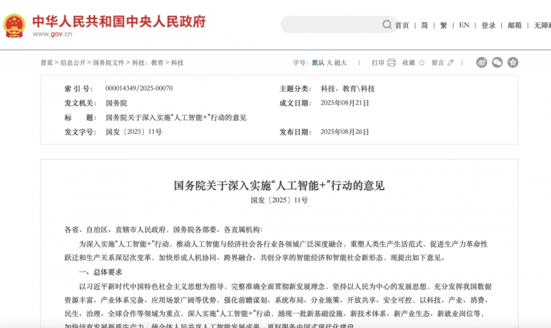Open 国务院文件 breadcrumb link

(109, 63)
